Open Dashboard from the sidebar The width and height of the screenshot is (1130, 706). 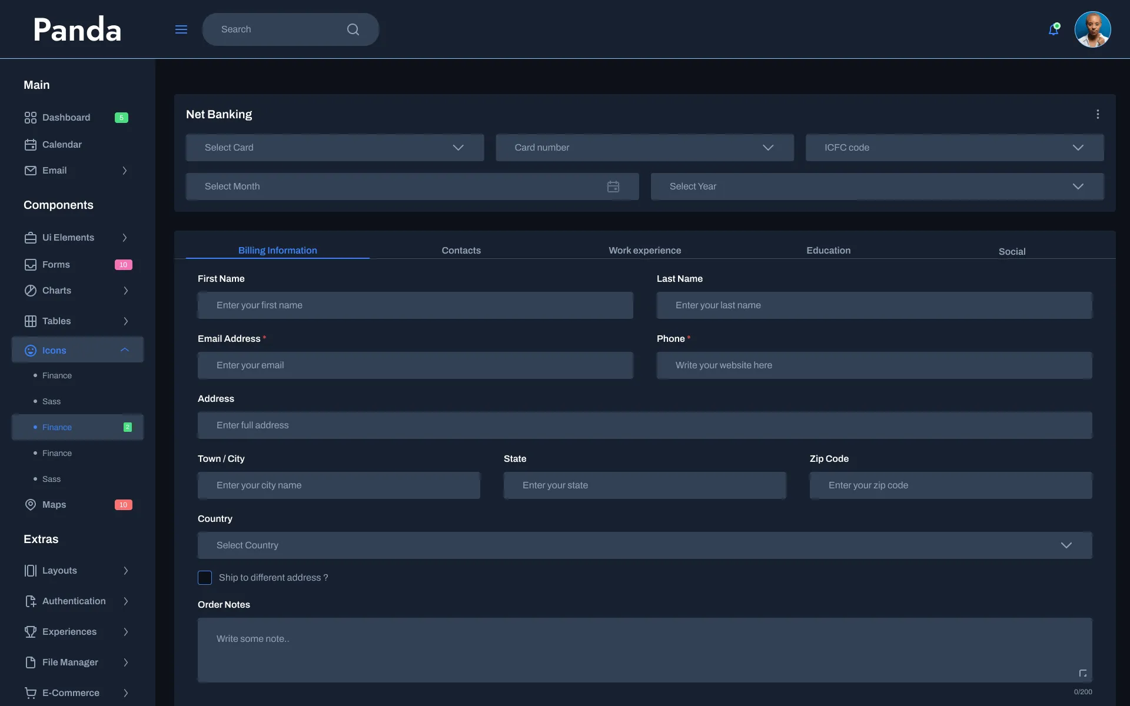[66, 118]
